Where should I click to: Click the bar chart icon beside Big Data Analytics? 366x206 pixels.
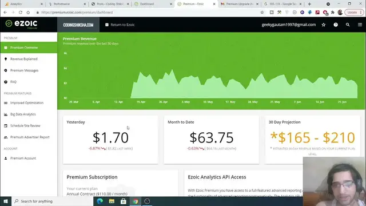6,114
